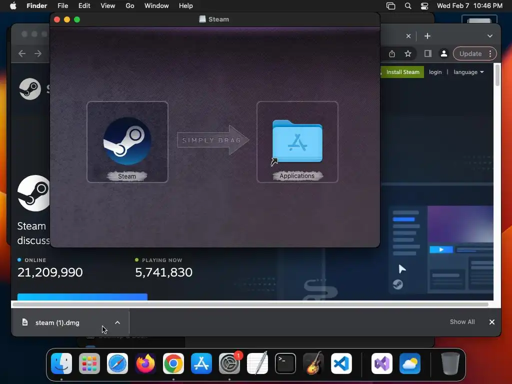Open Finder from the dock
The height and width of the screenshot is (384, 512).
click(61, 363)
